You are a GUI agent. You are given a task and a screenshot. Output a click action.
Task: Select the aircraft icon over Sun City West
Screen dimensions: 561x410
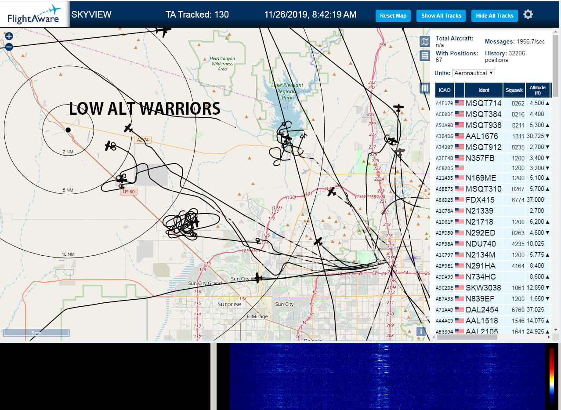[x=259, y=278]
